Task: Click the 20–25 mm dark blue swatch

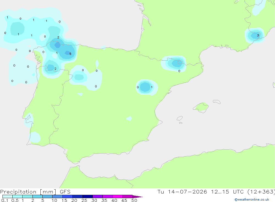Action: coord(77,196)
